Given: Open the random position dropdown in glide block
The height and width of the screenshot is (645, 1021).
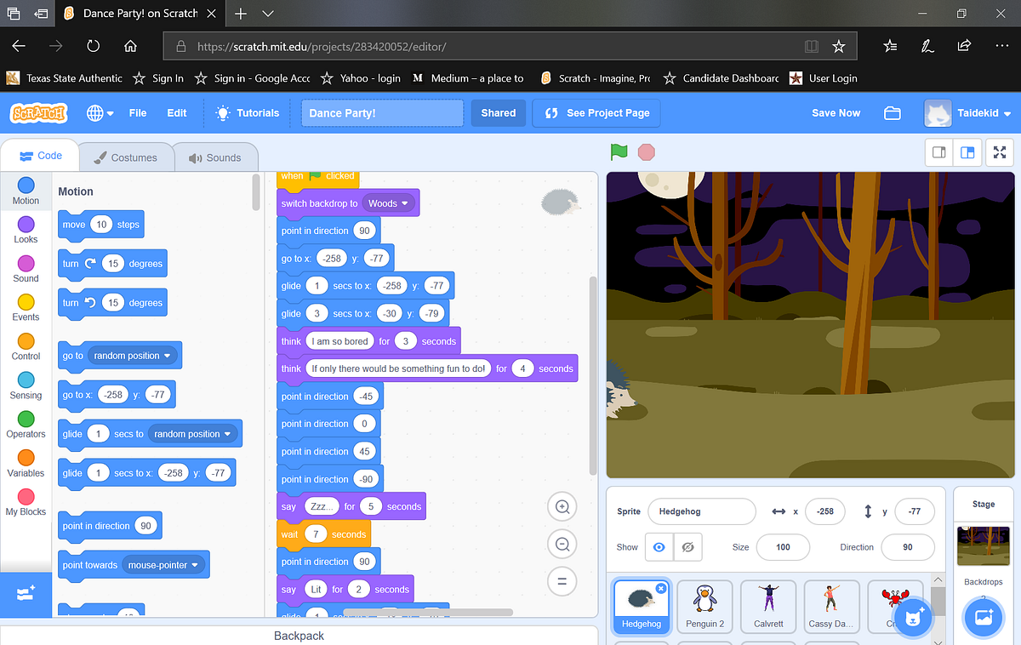Looking at the screenshot, I should pos(192,433).
